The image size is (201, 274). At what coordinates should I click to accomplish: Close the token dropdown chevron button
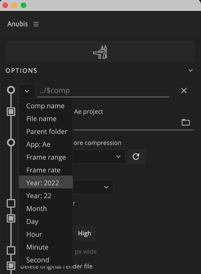(27, 91)
